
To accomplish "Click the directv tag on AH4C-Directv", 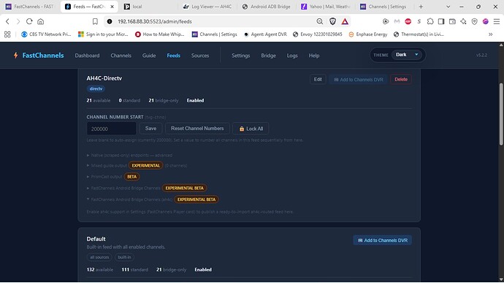I will pyautogui.click(x=96, y=88).
